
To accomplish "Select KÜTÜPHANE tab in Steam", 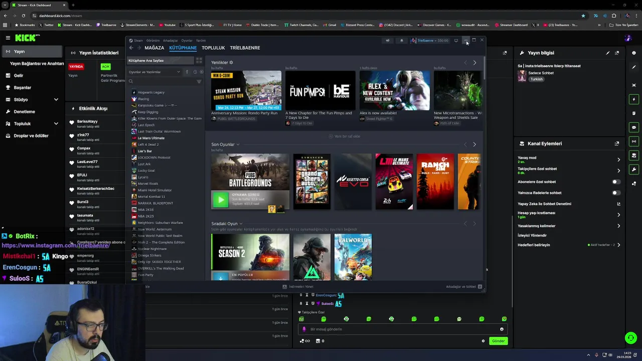I will (x=183, y=48).
